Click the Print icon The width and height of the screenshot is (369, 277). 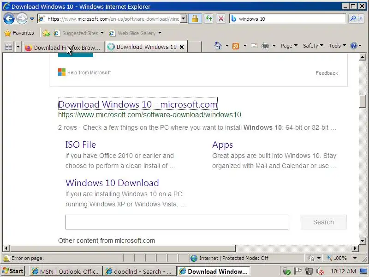click(265, 45)
